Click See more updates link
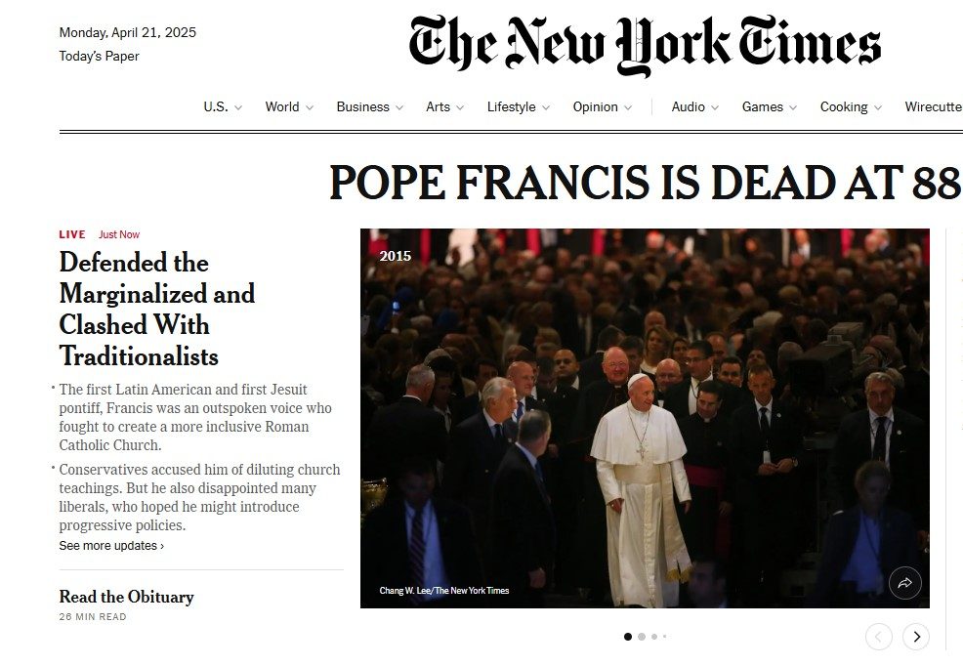The width and height of the screenshot is (963, 666). pos(111,546)
